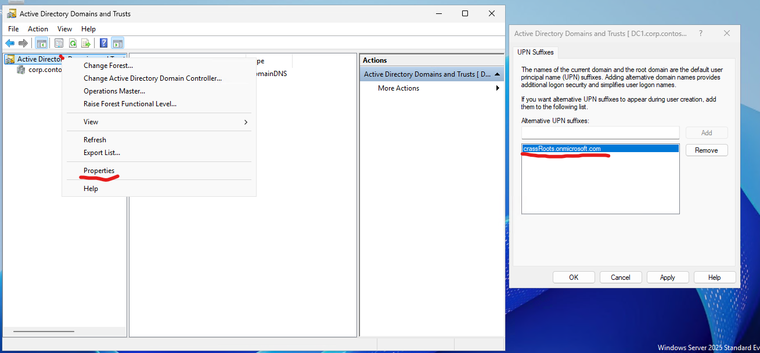Maximize the Domains and Trusts window
760x353 pixels.
(x=465, y=13)
